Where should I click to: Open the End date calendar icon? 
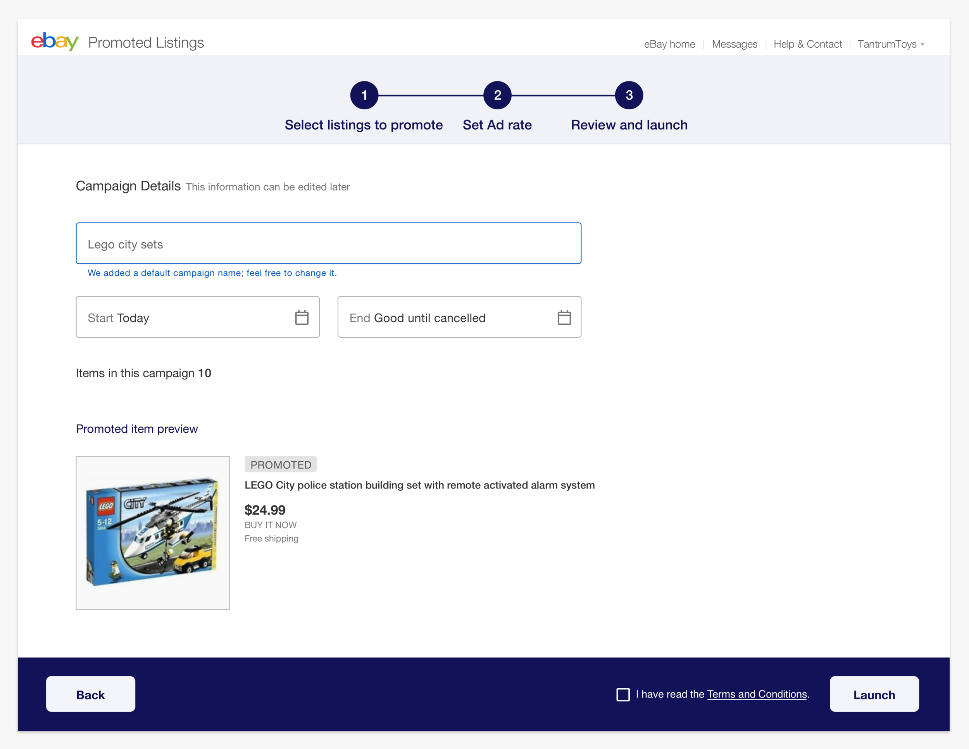coord(564,318)
